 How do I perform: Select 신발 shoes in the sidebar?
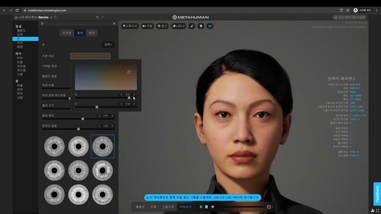[x=20, y=97]
